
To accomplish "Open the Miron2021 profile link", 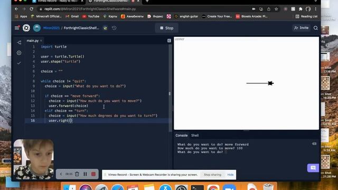I will 51,28.
